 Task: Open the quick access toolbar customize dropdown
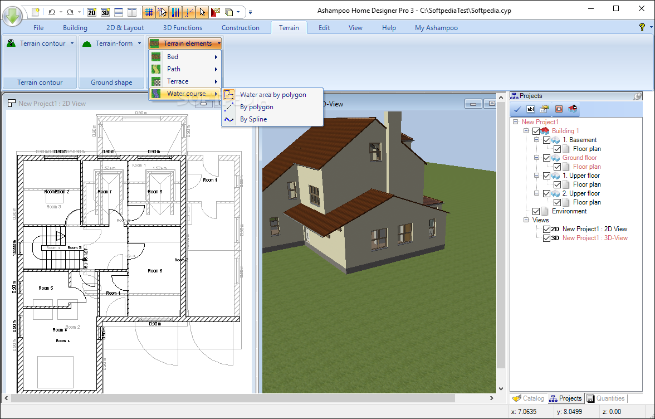tap(250, 12)
